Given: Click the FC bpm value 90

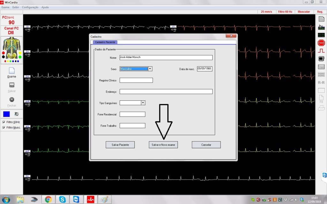Looking at the screenshot, I should pos(11,22).
